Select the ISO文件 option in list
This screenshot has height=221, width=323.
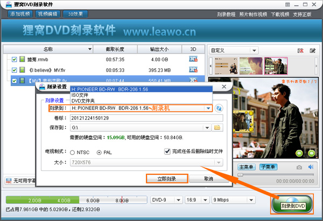141,95
